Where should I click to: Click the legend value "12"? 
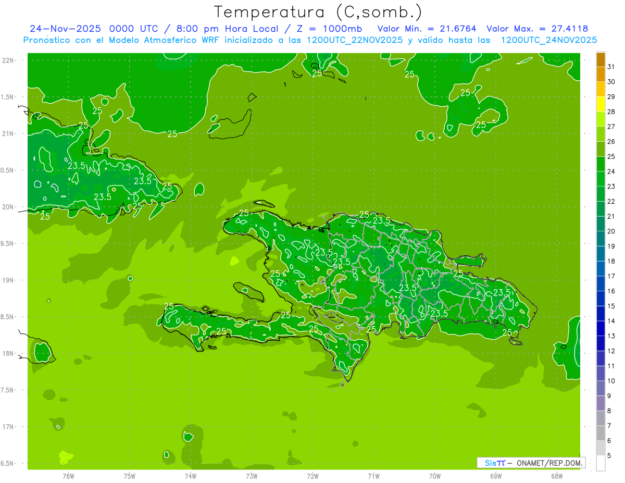click(x=611, y=351)
